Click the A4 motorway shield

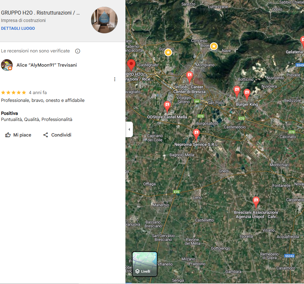[197, 101]
